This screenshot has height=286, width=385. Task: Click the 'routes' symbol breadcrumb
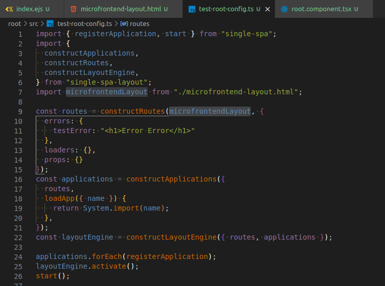(x=139, y=24)
